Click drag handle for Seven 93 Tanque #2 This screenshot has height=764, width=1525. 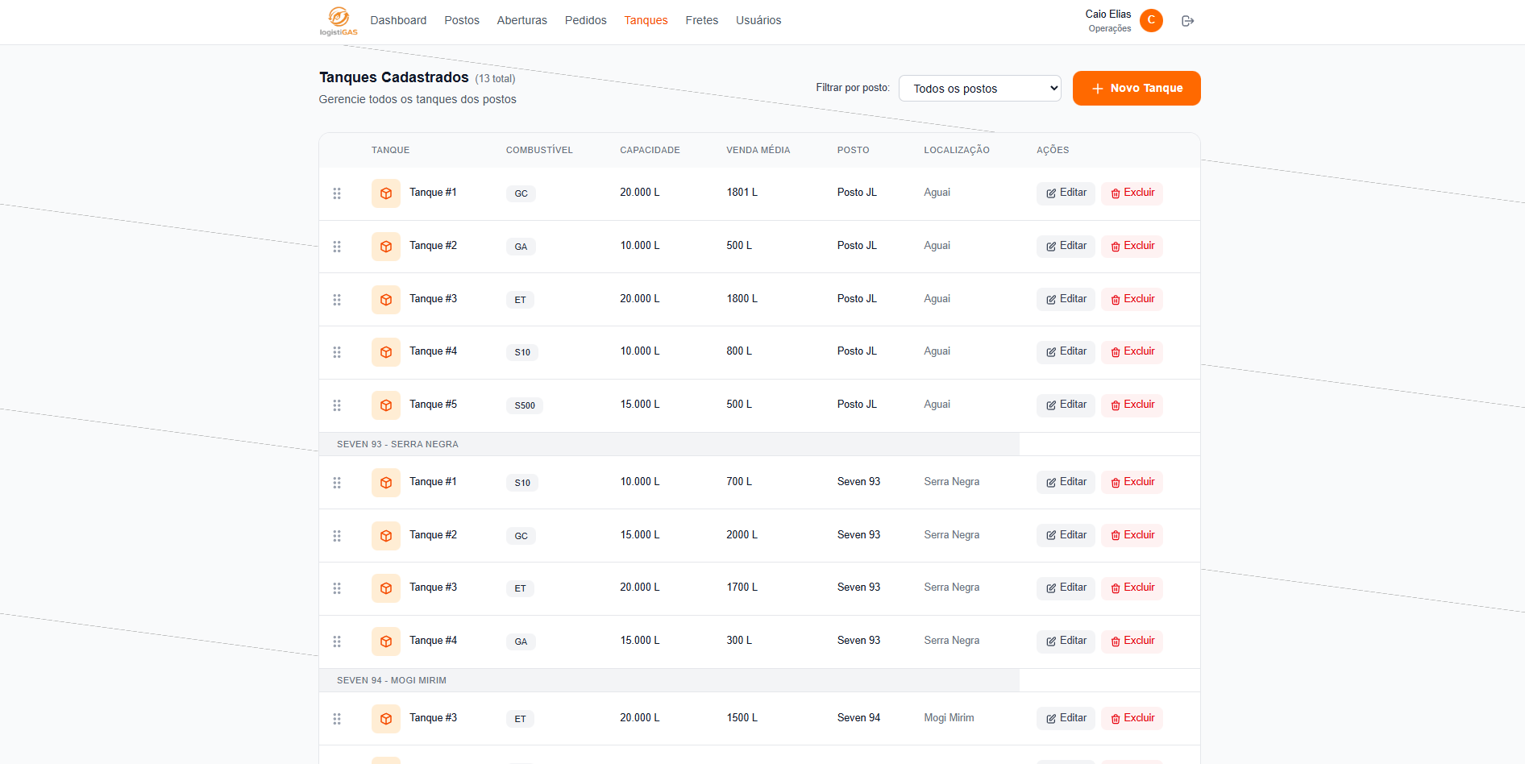[337, 536]
